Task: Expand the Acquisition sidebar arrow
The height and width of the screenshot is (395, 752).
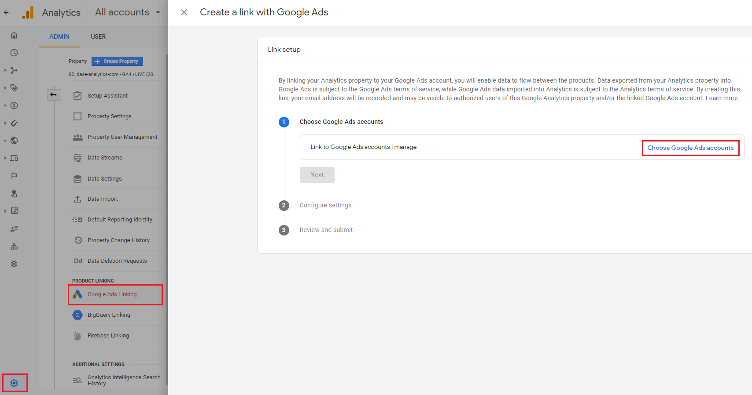Action: pos(5,70)
